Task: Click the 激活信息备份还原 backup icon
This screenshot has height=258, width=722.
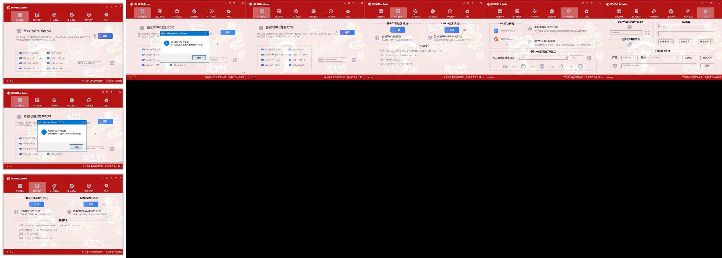Action: (630, 44)
